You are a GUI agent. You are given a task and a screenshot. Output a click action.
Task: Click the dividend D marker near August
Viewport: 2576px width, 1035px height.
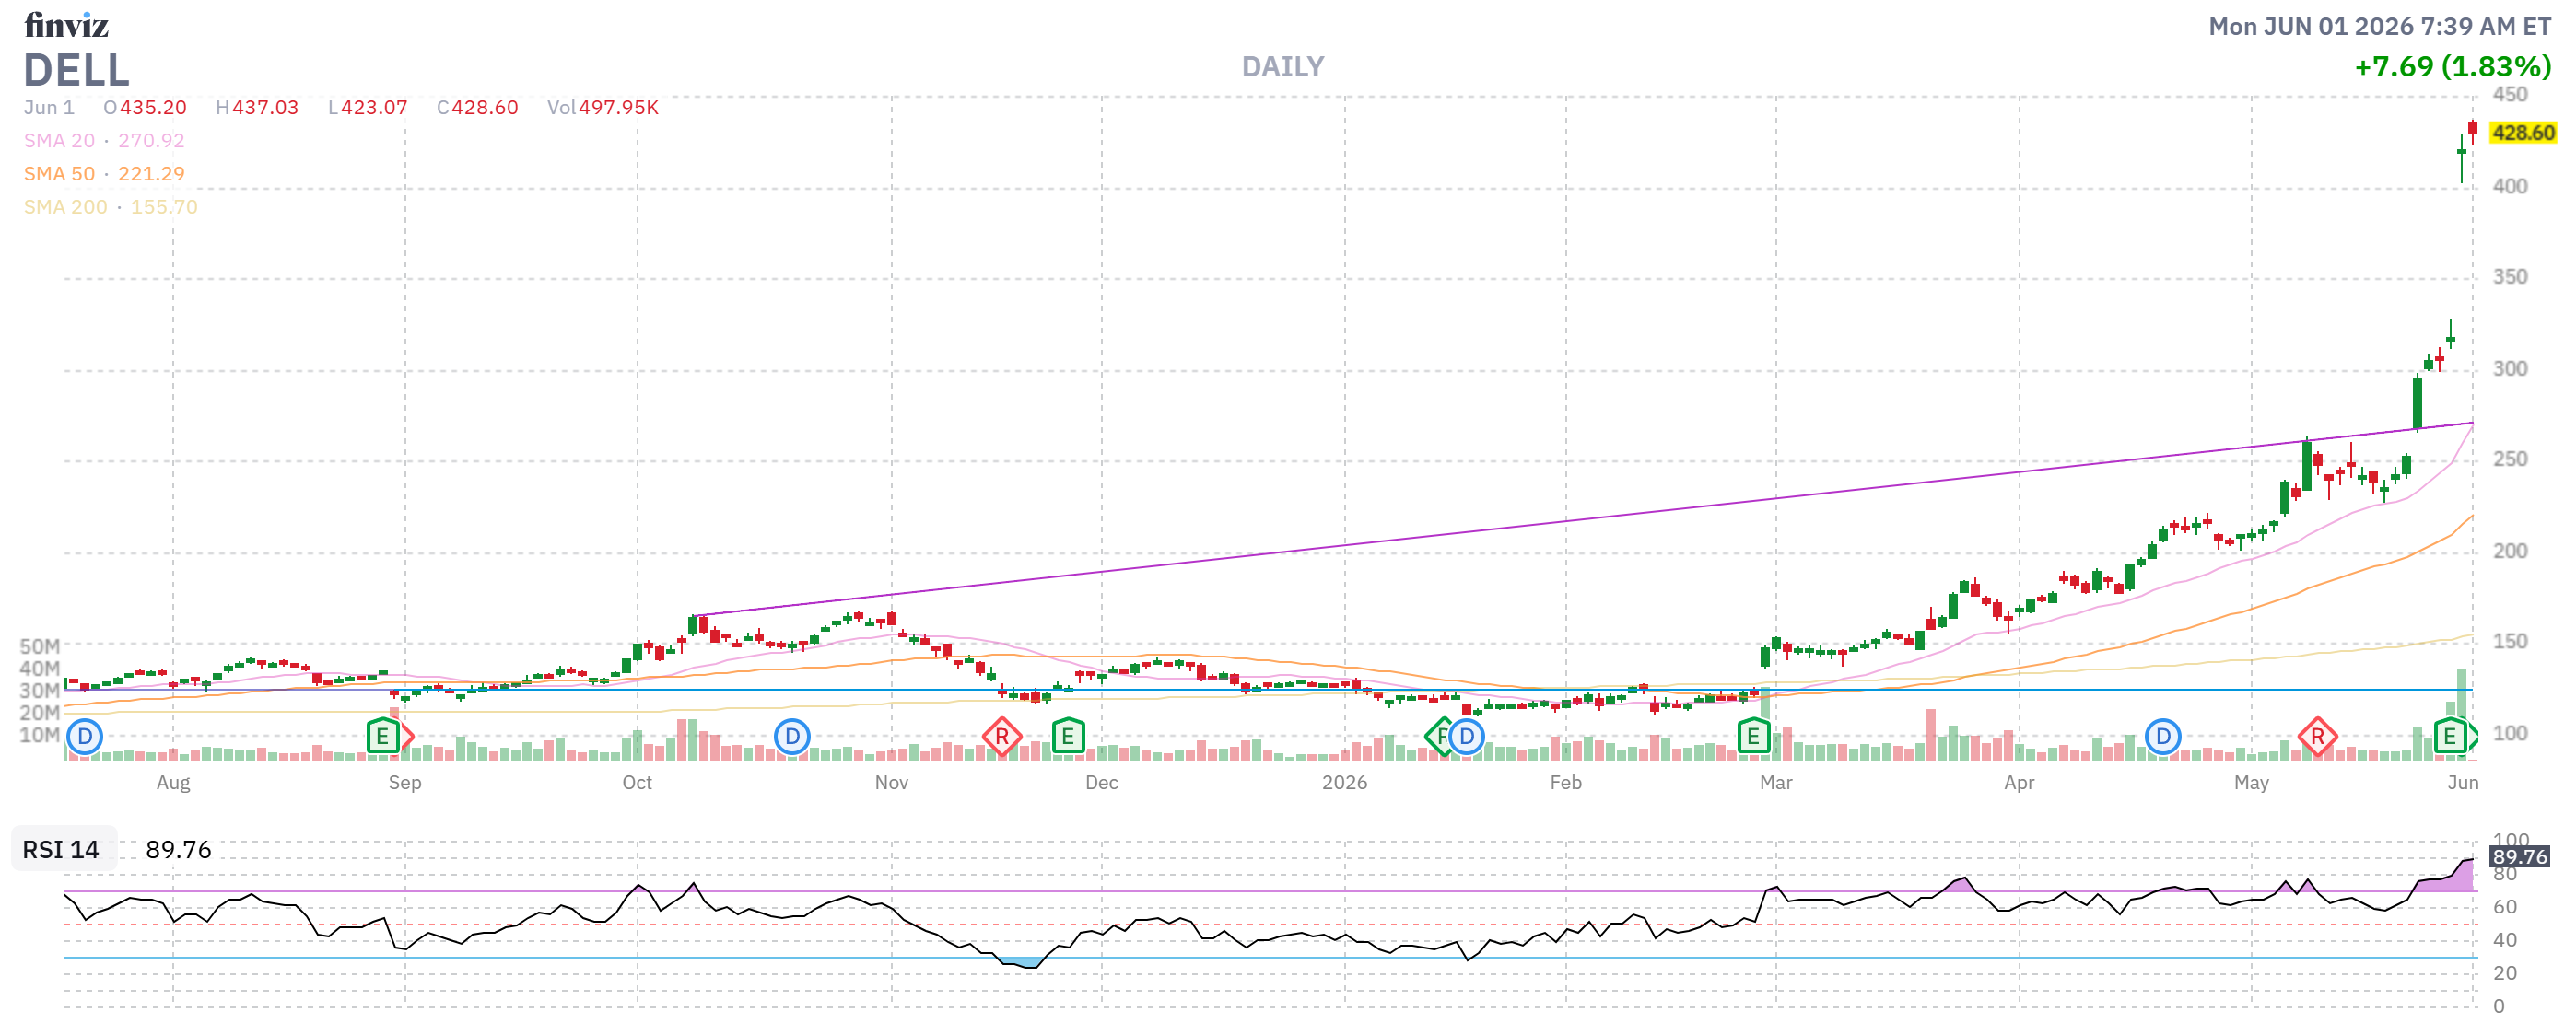[85, 738]
